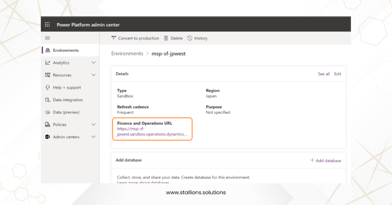Click the Environments sidebar icon
The height and width of the screenshot is (205, 392).
coord(48,50)
